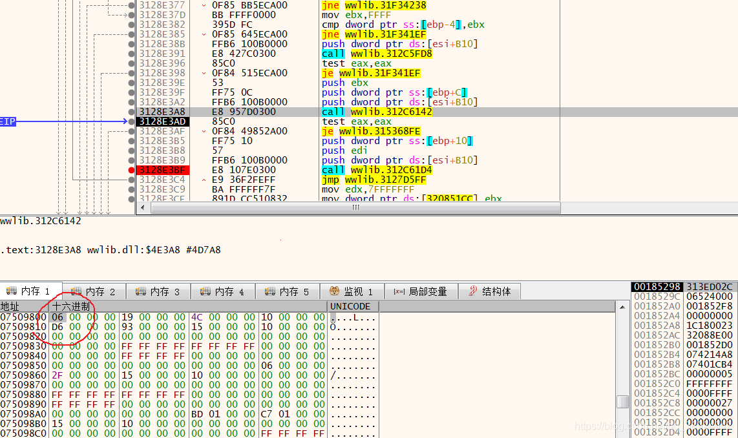The image size is (738, 438).
Task: Click the UNICODE column header
Action: [x=353, y=306]
